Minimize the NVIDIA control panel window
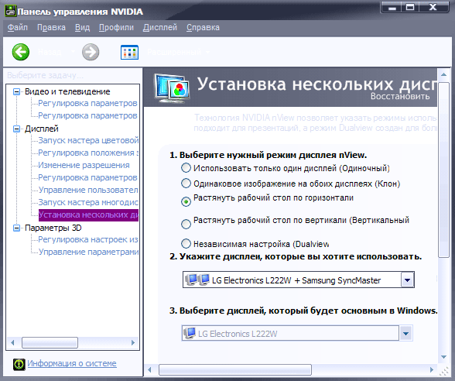 [x=392, y=7]
